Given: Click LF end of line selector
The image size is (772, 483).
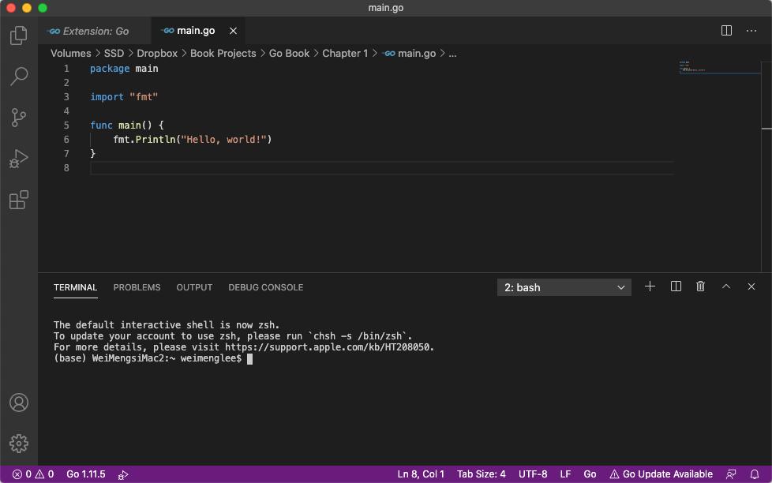Looking at the screenshot, I should [565, 474].
